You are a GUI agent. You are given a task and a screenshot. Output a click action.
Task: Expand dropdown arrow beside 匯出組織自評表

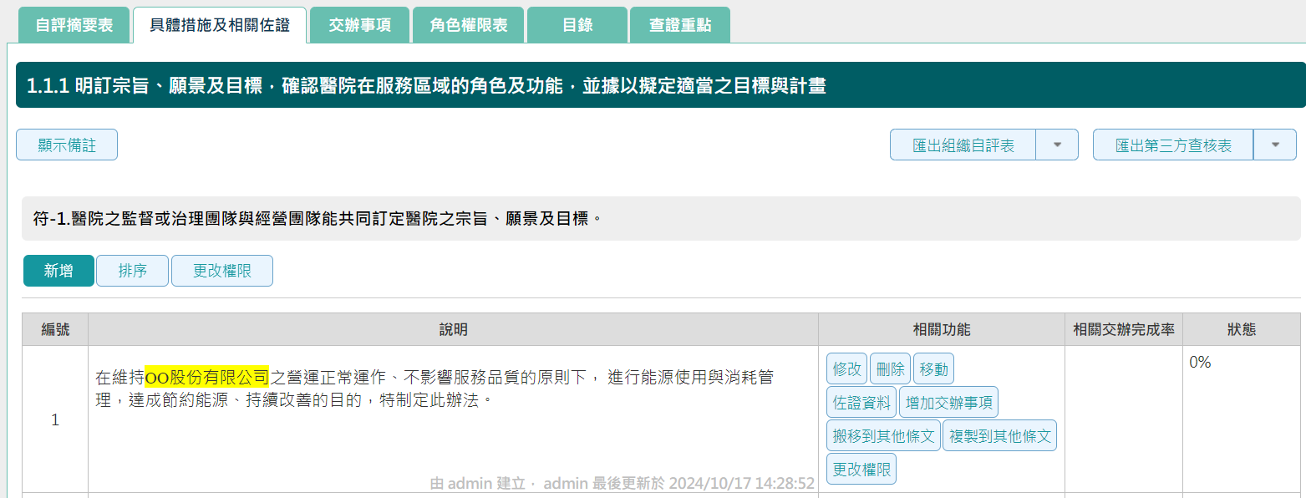coord(1057,145)
